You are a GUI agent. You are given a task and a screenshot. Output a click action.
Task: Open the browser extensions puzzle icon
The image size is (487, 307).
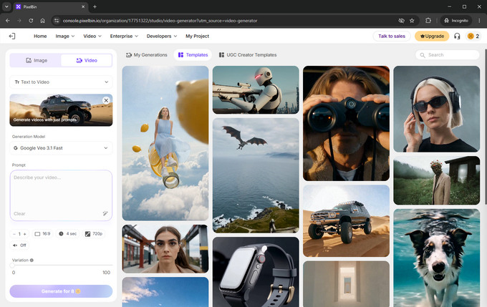[x=428, y=21]
